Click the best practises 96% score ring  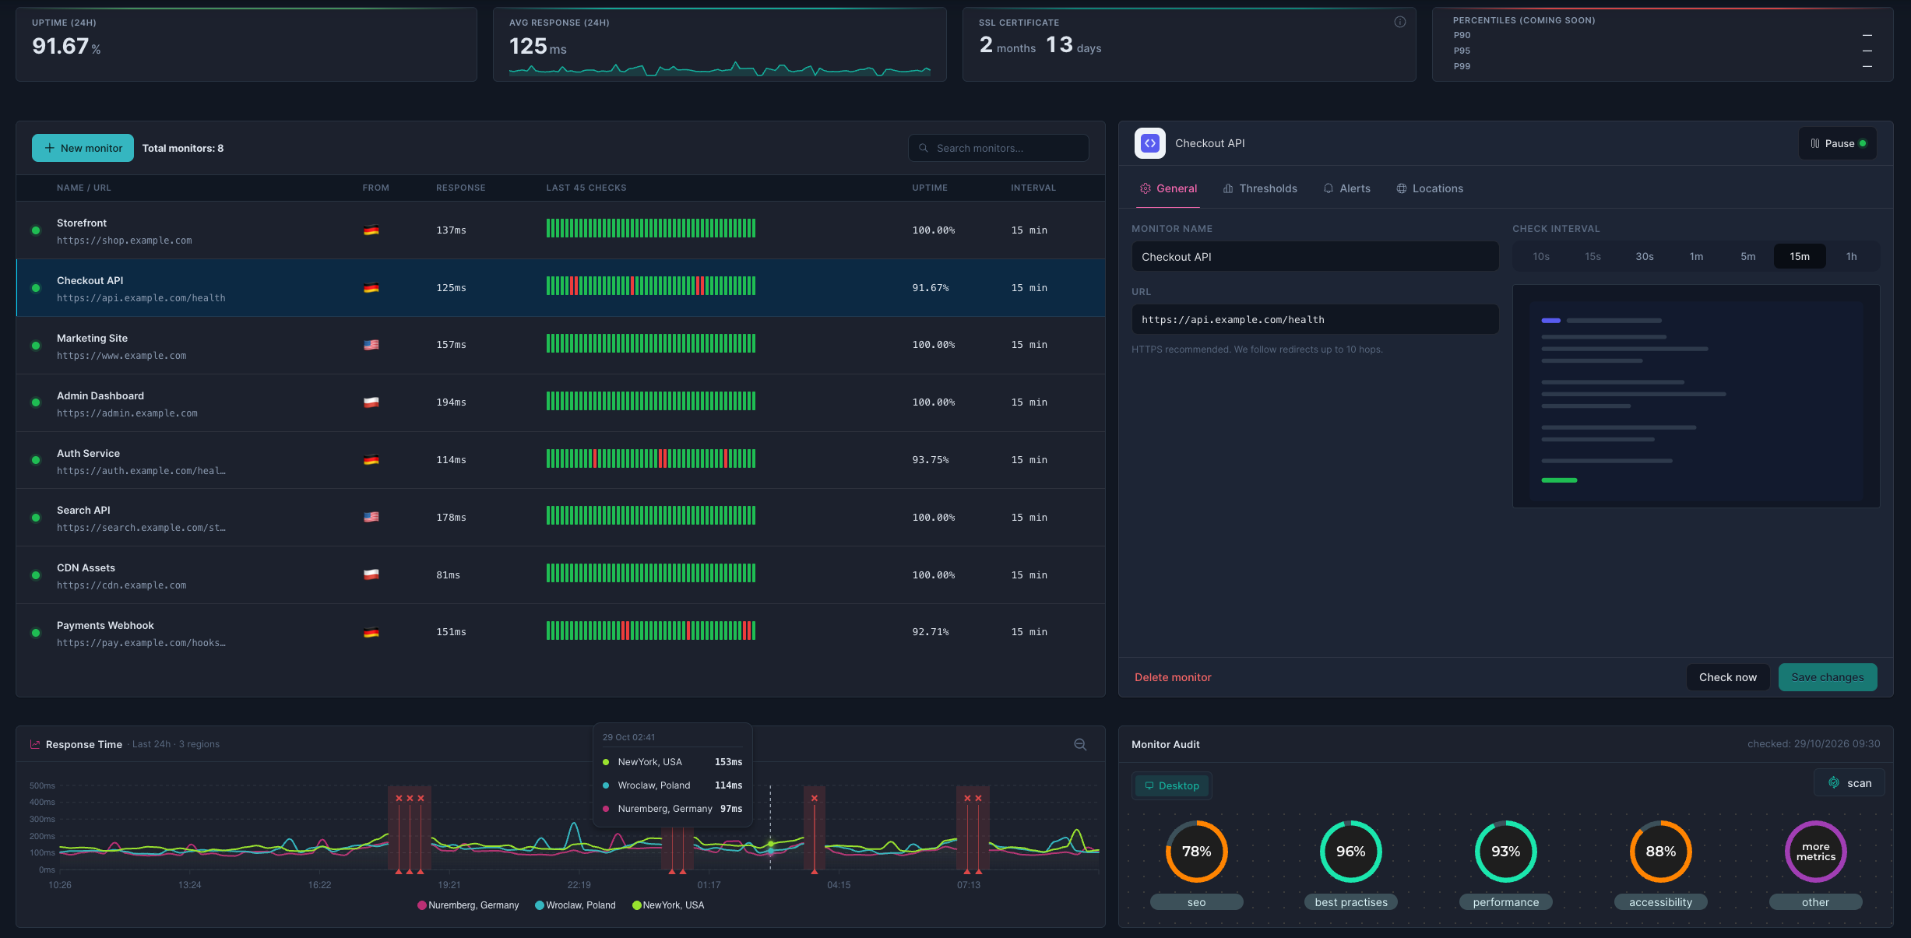(x=1350, y=852)
